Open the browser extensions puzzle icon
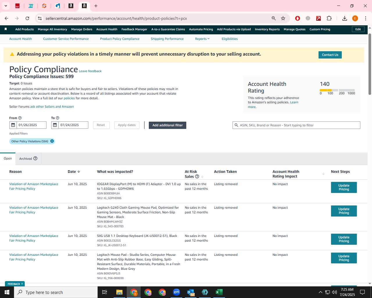 click(329, 18)
